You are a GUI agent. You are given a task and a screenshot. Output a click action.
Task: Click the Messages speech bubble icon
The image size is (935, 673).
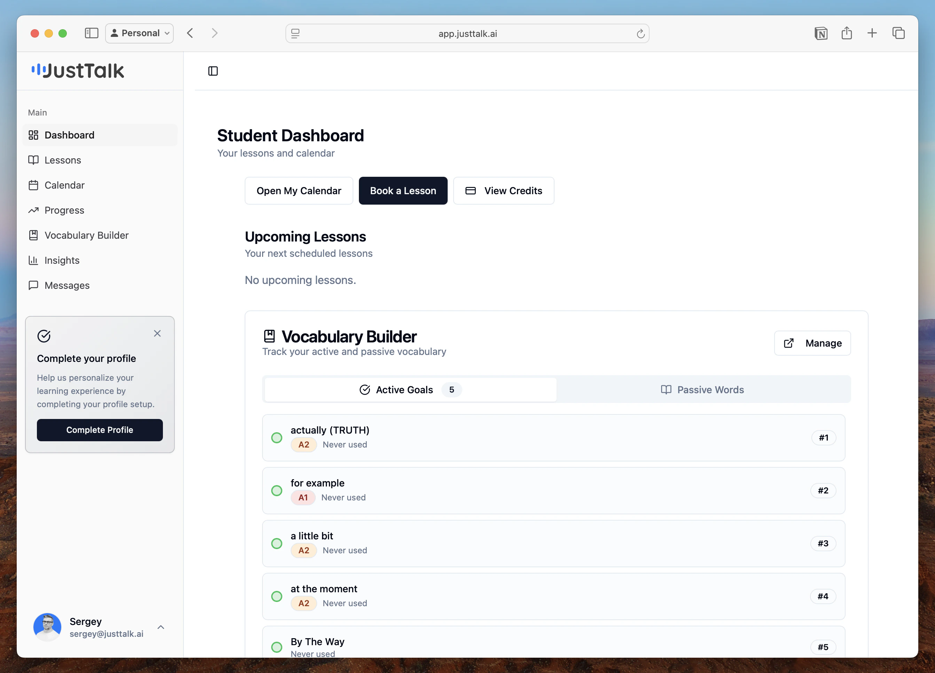point(33,285)
